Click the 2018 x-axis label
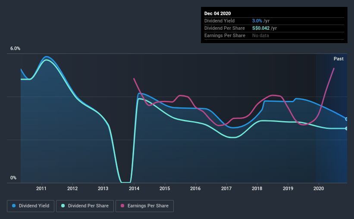354x219 pixels. (257, 188)
